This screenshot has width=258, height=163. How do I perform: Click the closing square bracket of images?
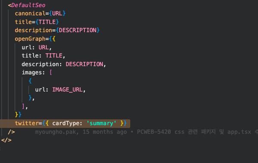(x=23, y=106)
